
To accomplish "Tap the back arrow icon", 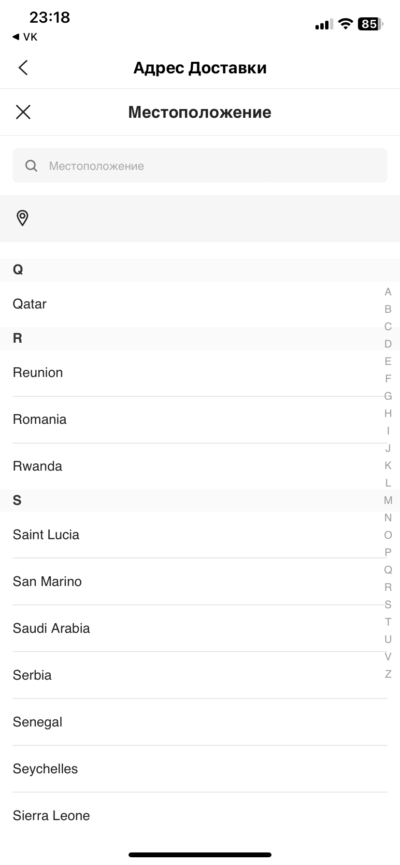I will point(23,68).
